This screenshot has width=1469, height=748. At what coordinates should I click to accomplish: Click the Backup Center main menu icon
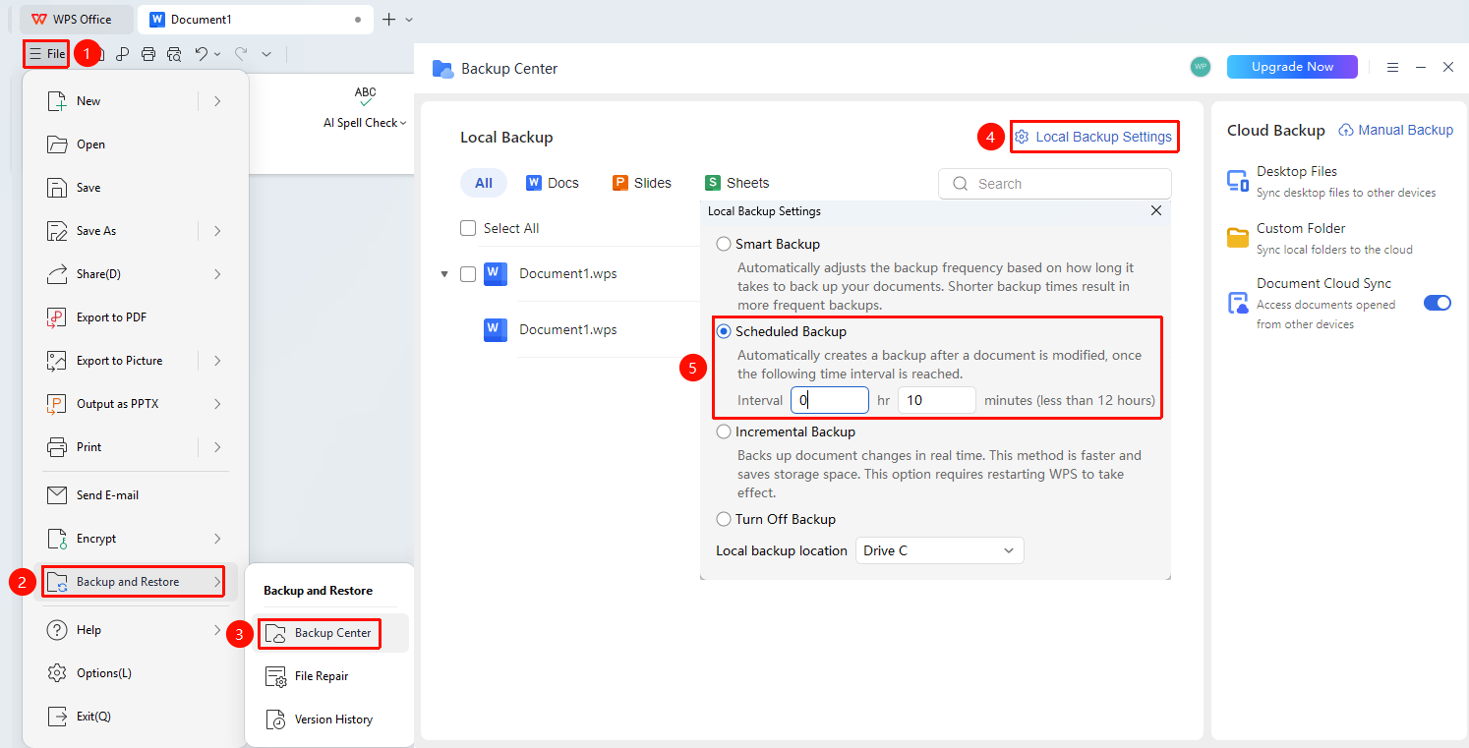[x=276, y=633]
